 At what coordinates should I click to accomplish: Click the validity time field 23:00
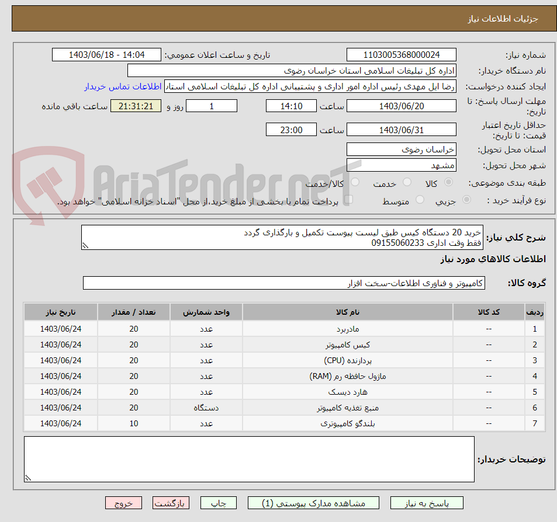[x=291, y=130]
